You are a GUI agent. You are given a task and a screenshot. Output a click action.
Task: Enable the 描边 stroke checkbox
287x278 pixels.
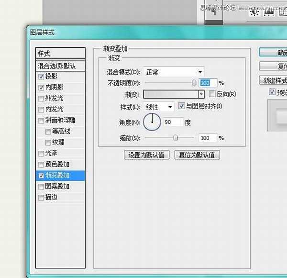(x=42, y=197)
